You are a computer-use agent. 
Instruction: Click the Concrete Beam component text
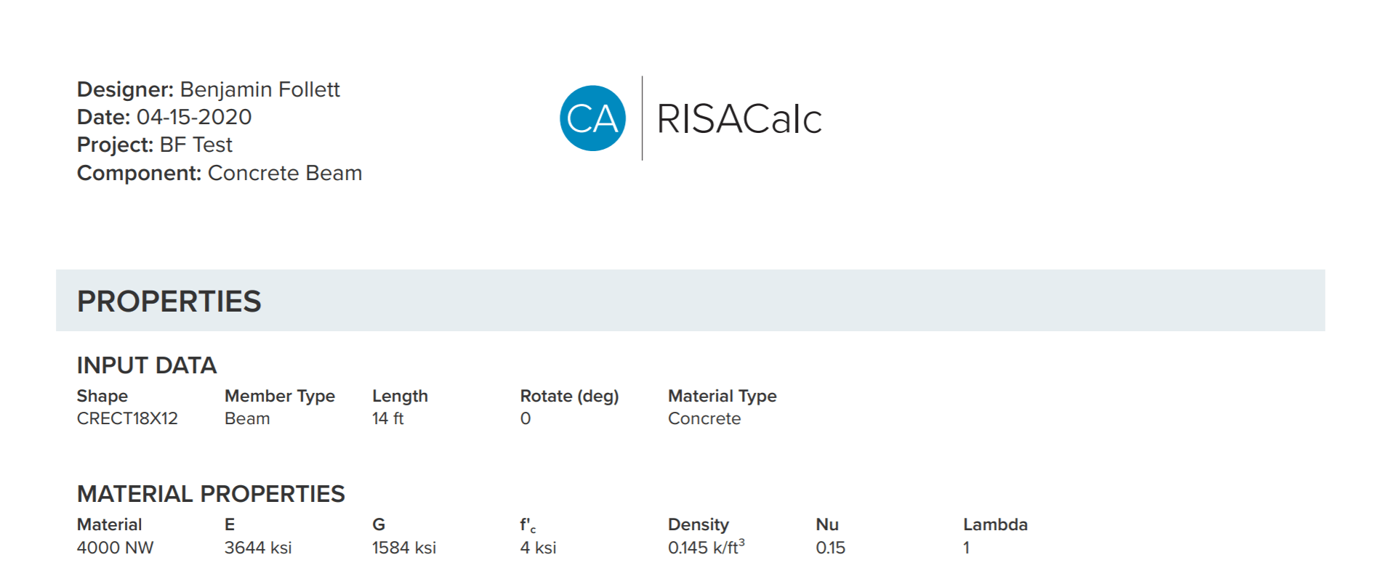(284, 173)
